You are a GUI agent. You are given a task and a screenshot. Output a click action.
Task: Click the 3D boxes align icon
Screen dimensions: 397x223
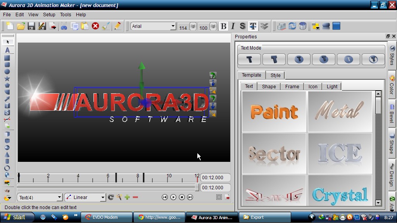281,26
